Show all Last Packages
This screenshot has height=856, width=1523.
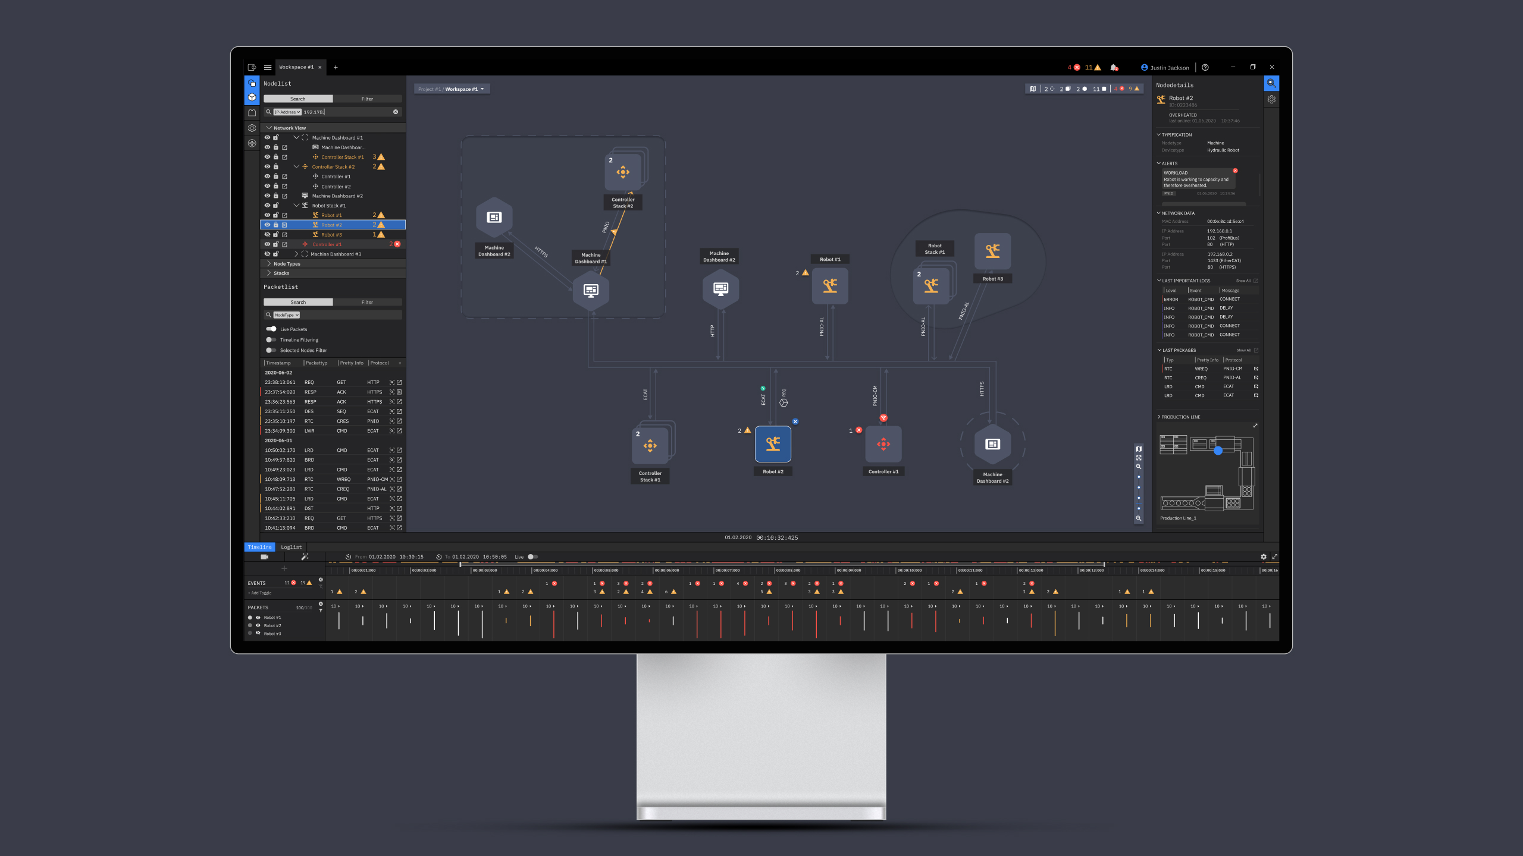coord(1247,350)
